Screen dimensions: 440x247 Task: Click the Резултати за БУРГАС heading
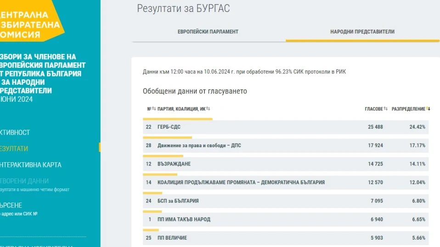point(183,8)
